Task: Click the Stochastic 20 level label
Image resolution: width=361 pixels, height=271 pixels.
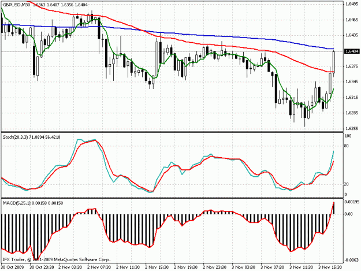Action: tap(347, 184)
